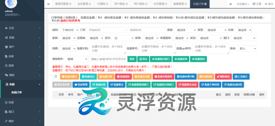Switch to the 管理员管理 tab
Screen dimensions: 275x126
click(63, 4)
